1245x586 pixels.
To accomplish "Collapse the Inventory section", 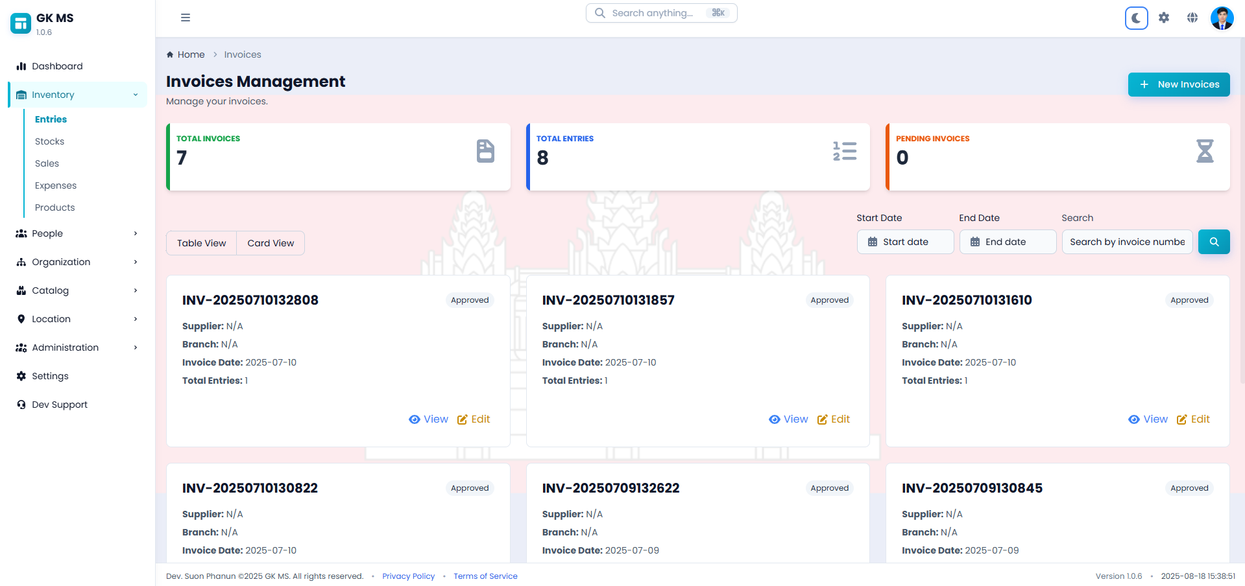I will click(x=135, y=95).
